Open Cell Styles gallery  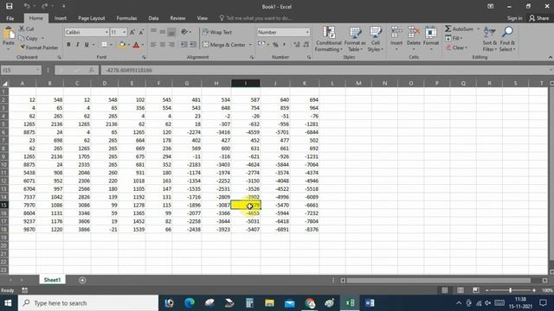click(x=375, y=39)
